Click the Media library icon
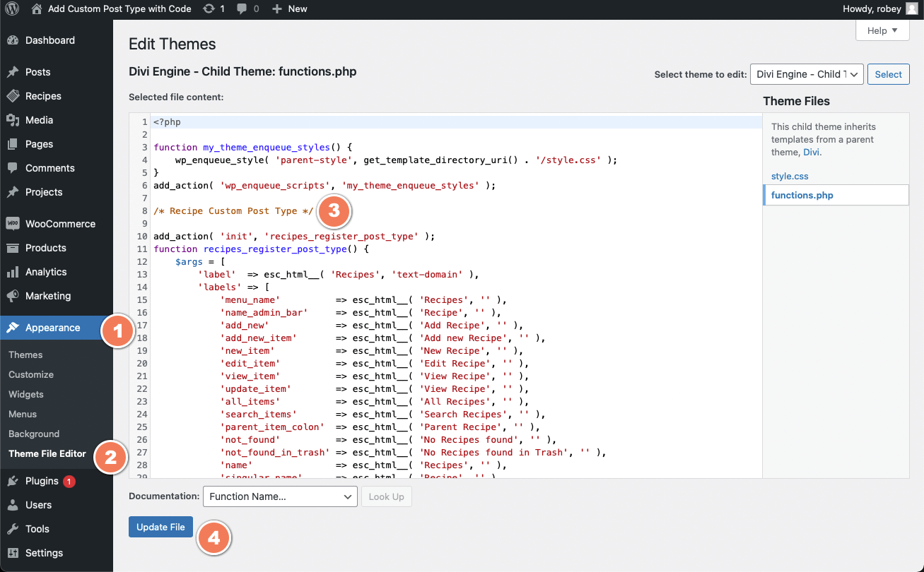The height and width of the screenshot is (572, 924). (13, 120)
